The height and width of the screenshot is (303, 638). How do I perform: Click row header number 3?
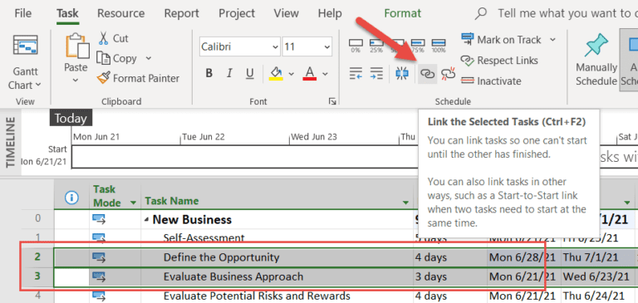click(37, 276)
